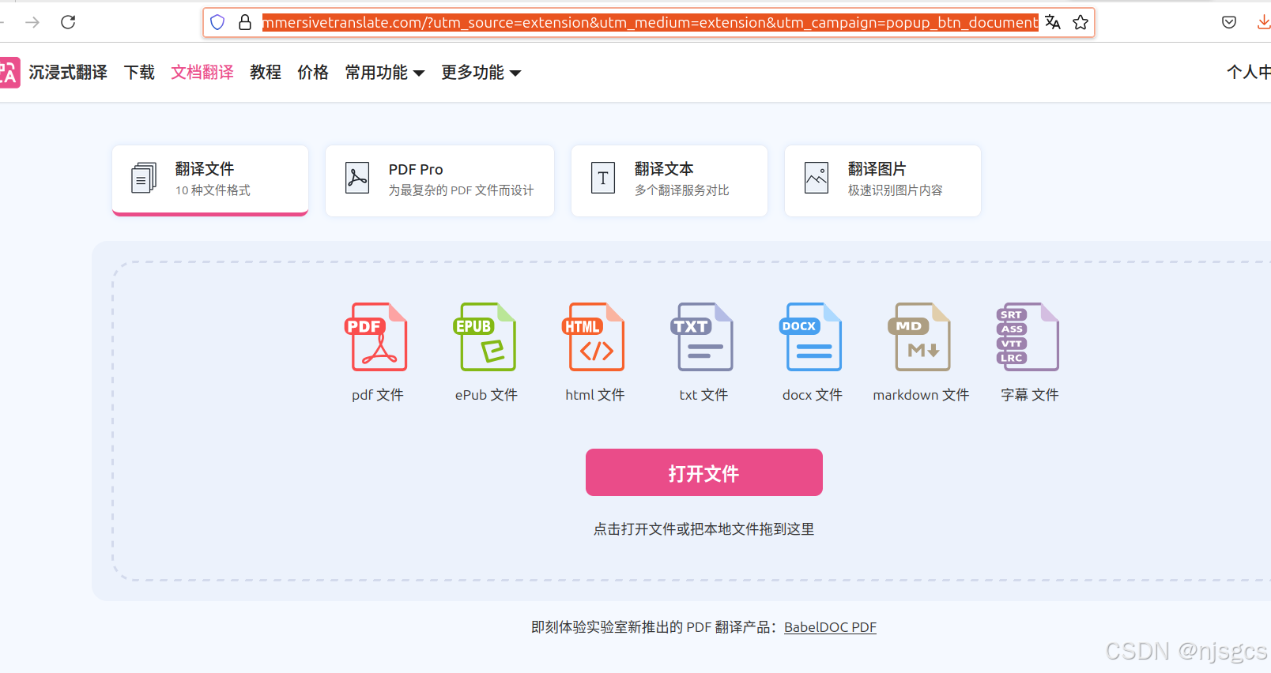Click the PDF icon in PDF Pro card
This screenshot has width=1271, height=673.
click(357, 179)
